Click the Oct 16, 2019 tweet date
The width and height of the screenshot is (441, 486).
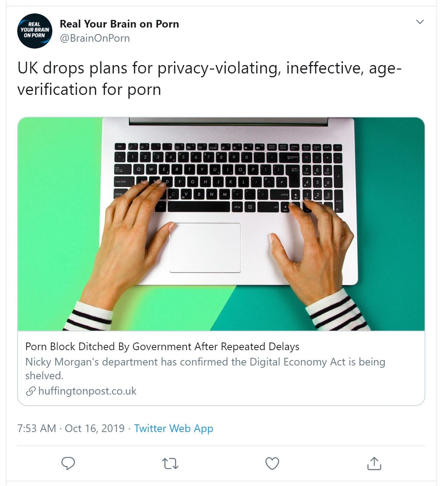pyautogui.click(x=95, y=428)
